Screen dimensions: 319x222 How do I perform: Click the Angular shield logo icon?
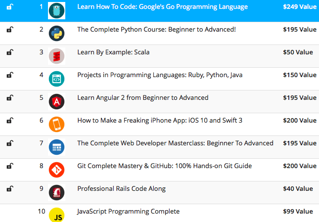point(57,102)
